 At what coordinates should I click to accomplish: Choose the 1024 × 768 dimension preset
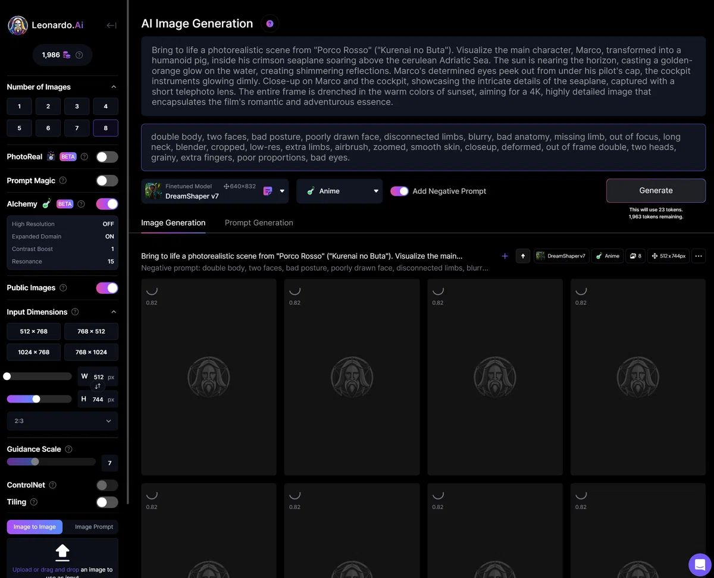tap(33, 352)
